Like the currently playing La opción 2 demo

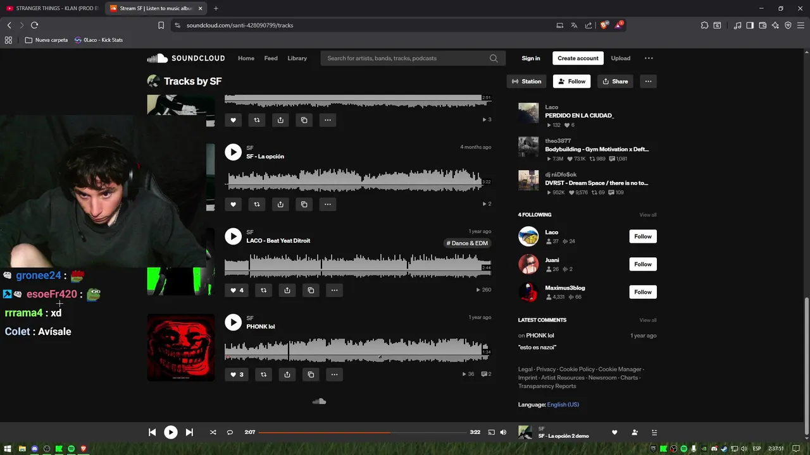coord(614,432)
